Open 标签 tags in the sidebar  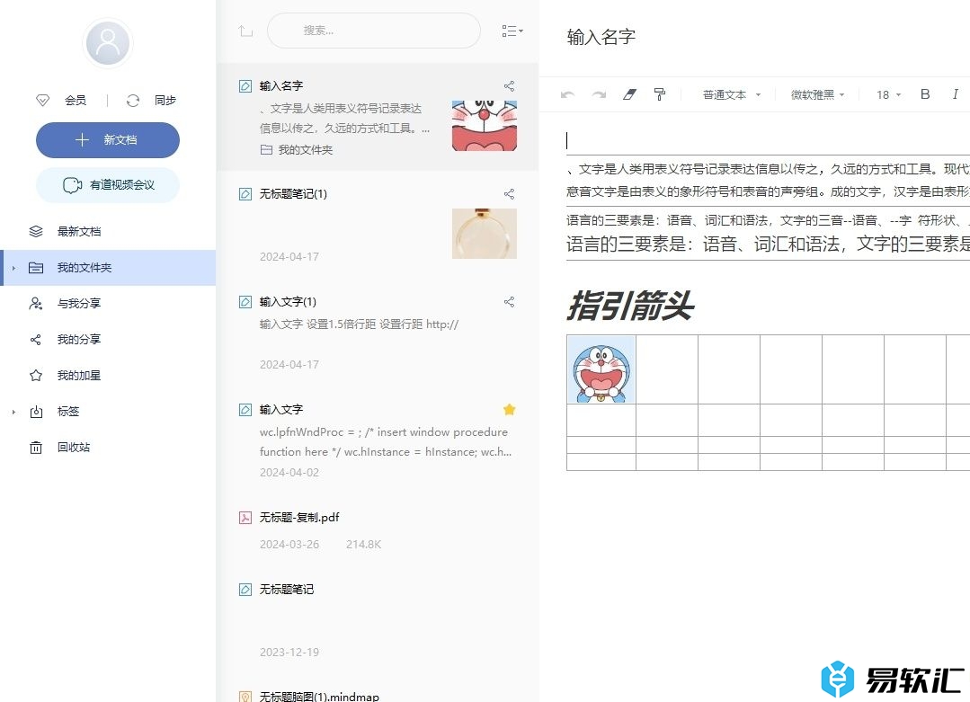pyautogui.click(x=68, y=411)
